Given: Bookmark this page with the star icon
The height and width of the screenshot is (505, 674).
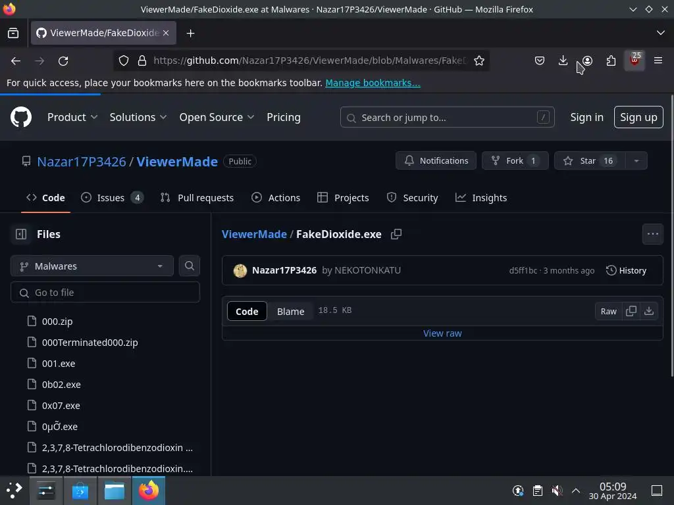Looking at the screenshot, I should point(479,60).
